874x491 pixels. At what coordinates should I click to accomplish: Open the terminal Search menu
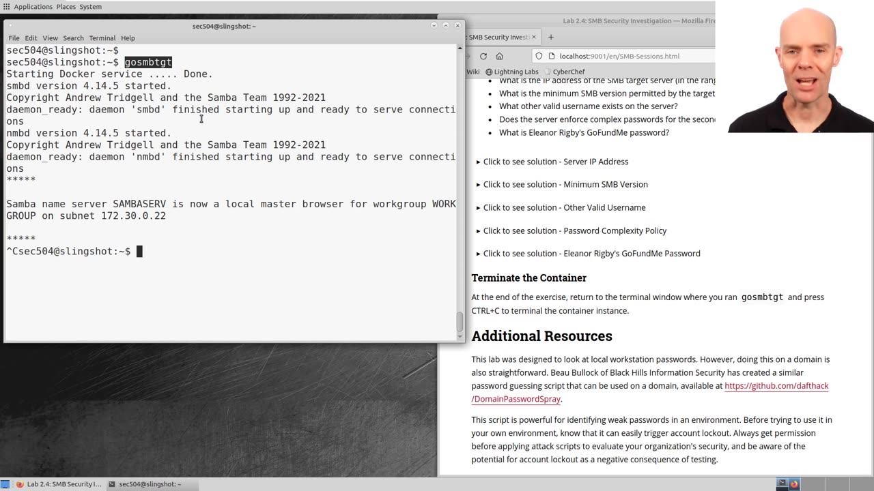point(73,38)
